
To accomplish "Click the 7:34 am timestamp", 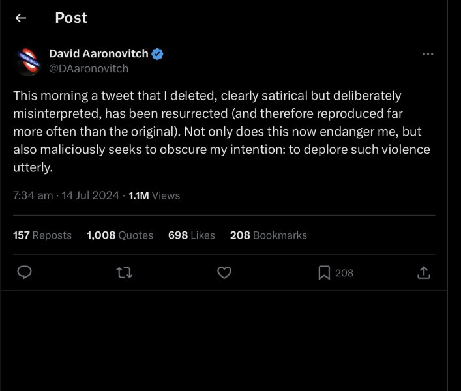I will (33, 195).
